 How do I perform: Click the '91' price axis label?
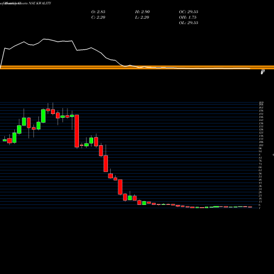(260, 151)
